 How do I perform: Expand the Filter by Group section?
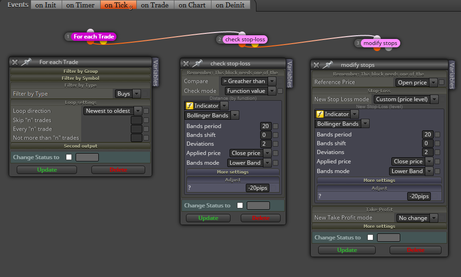pyautogui.click(x=81, y=71)
